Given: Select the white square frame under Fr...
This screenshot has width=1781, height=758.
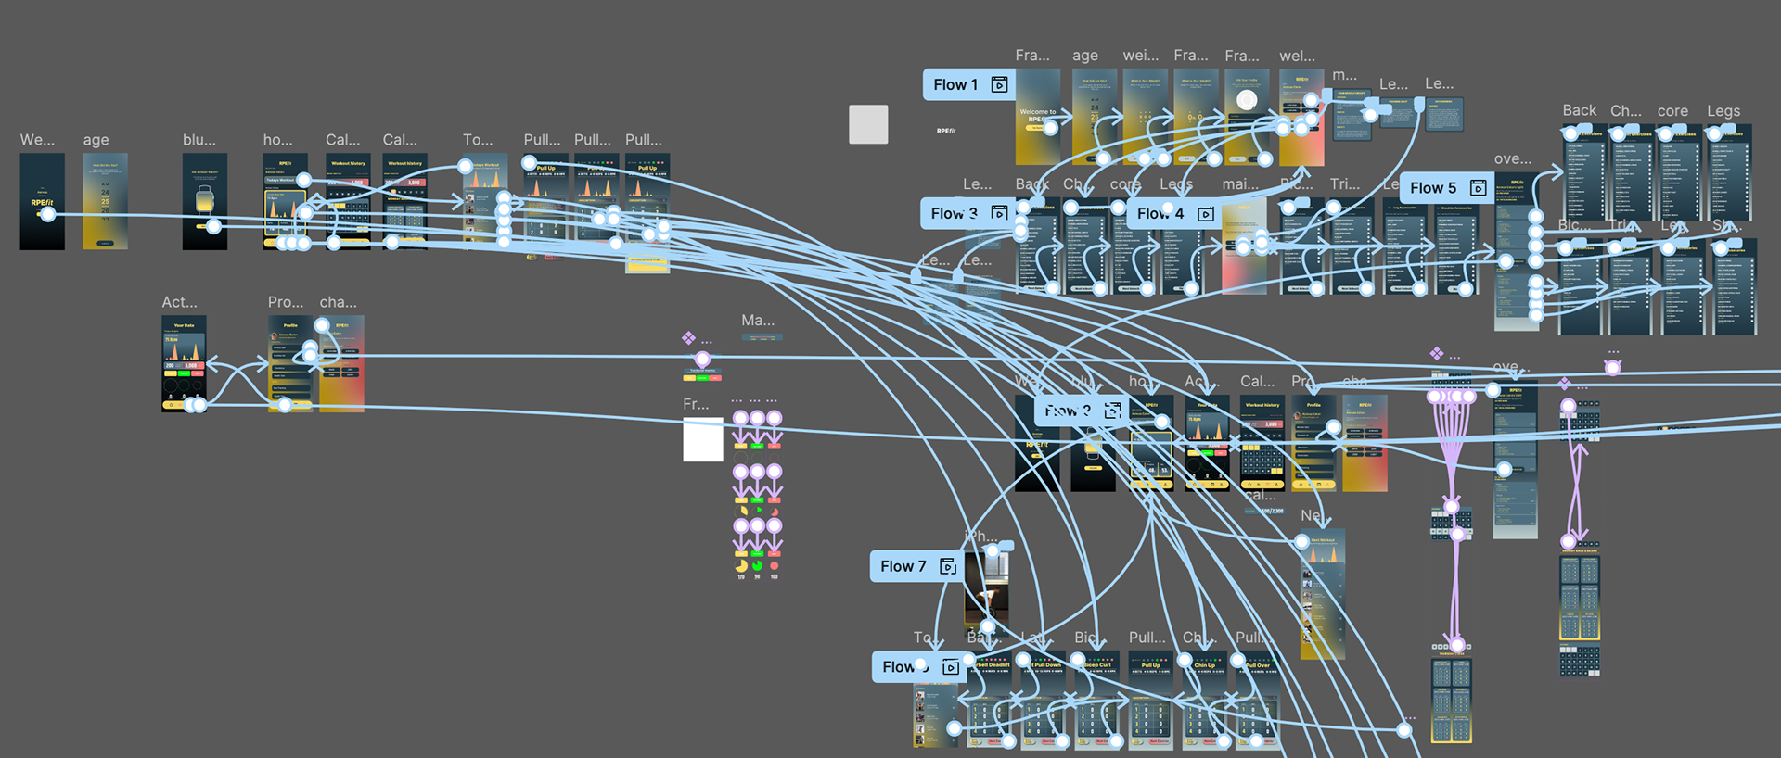Looking at the screenshot, I should point(703,439).
